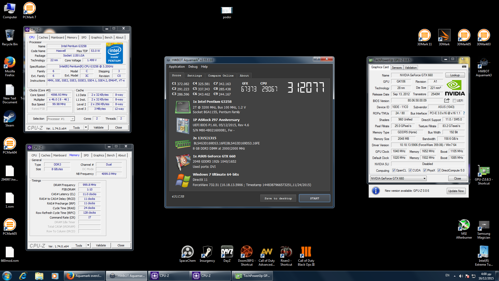Launch the Risen3 shortcut
This screenshot has height=281, width=499.
pyautogui.click(x=286, y=256)
